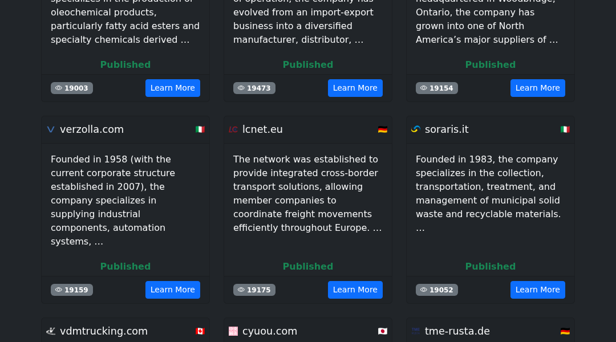
Task: Click Published status on lcnet.eu card
Action: [x=308, y=266]
